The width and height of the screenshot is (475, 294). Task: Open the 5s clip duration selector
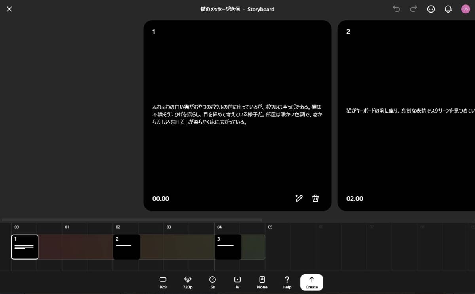pyautogui.click(x=212, y=282)
